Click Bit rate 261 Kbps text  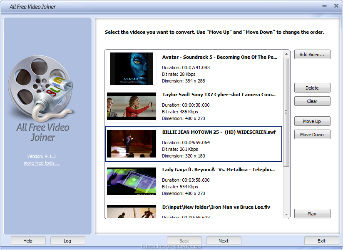pos(180,149)
